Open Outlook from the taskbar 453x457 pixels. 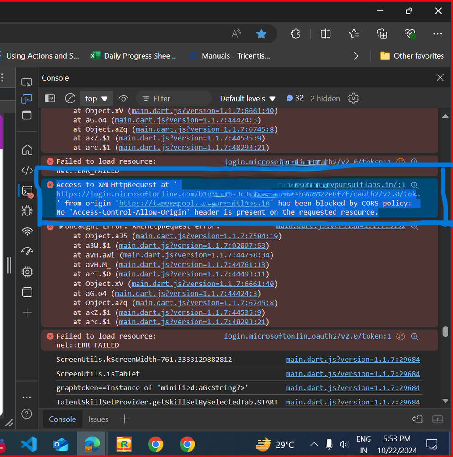[60, 444]
